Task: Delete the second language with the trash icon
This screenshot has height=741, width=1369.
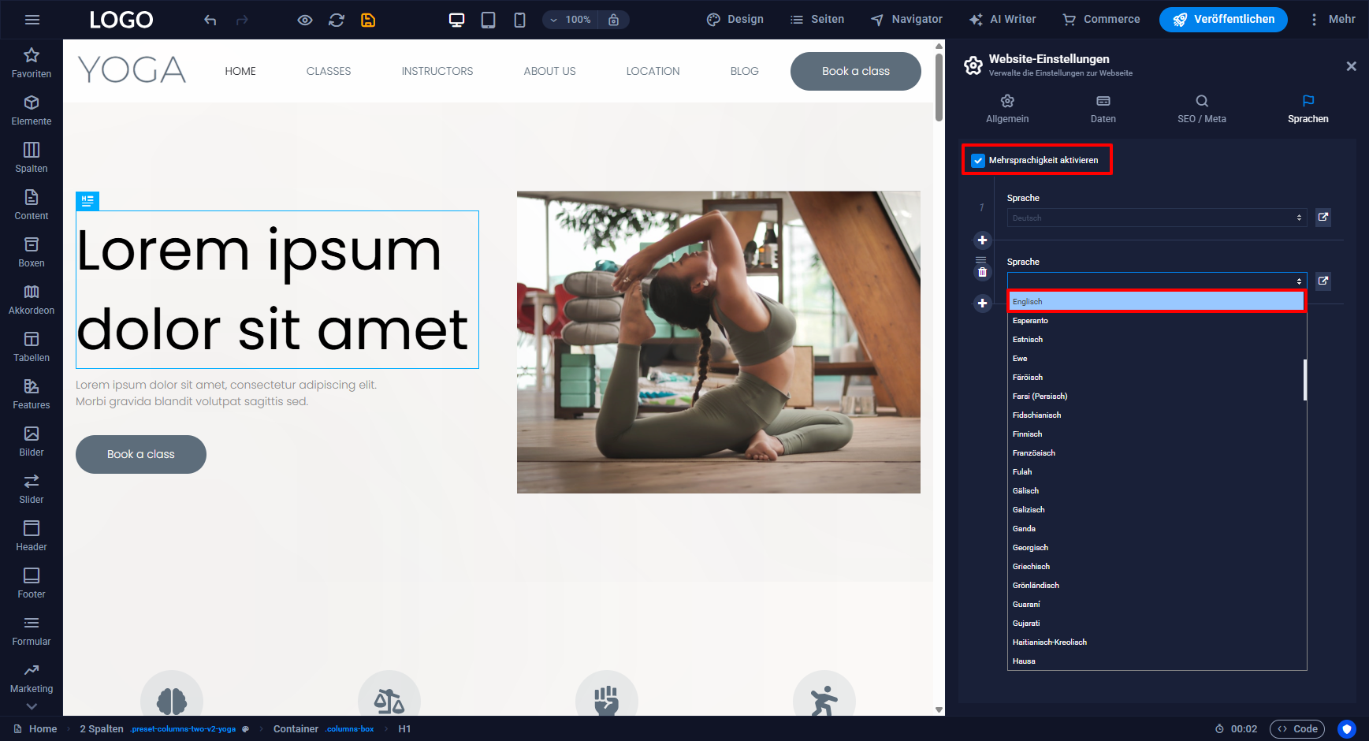Action: point(982,271)
